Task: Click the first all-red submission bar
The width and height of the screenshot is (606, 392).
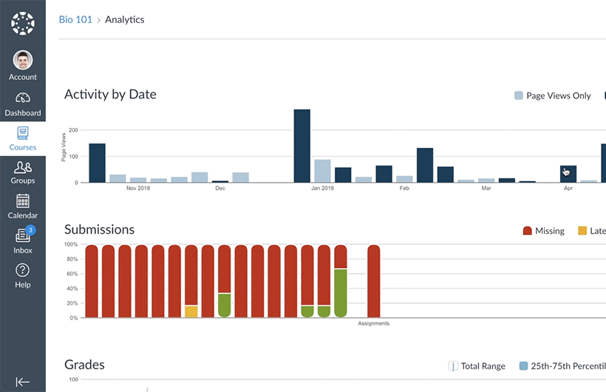Action: [92, 281]
